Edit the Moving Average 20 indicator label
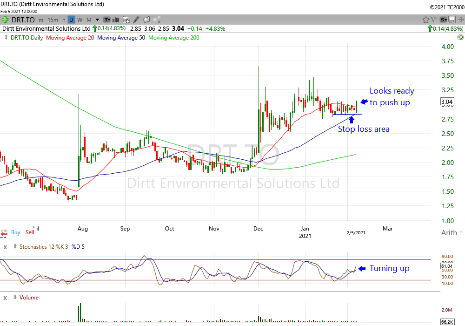This screenshot has height=326, width=465. click(x=70, y=38)
